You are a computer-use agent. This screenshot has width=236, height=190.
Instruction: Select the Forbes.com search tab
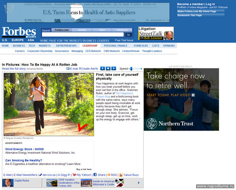[61, 30]
